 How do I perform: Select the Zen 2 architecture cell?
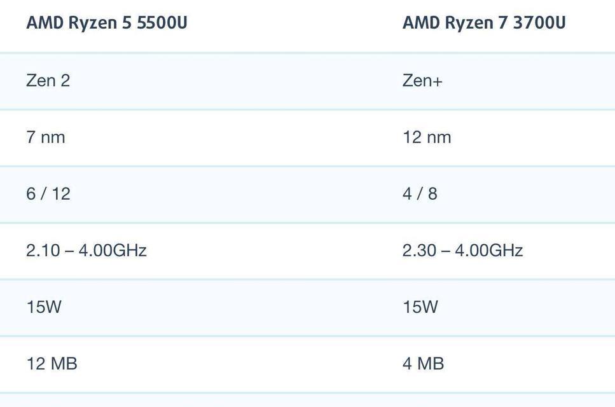pos(48,81)
